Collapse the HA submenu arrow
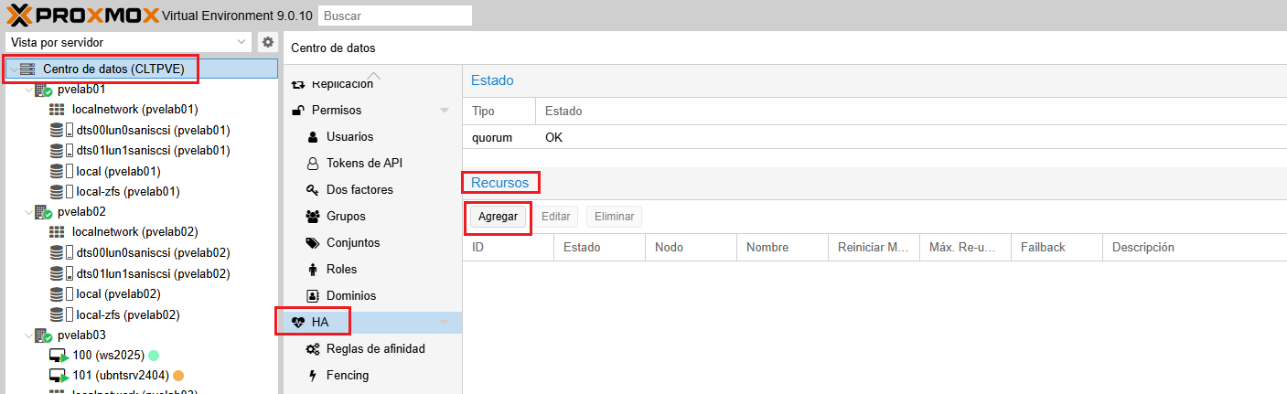This screenshot has height=394, width=1287. point(445,323)
